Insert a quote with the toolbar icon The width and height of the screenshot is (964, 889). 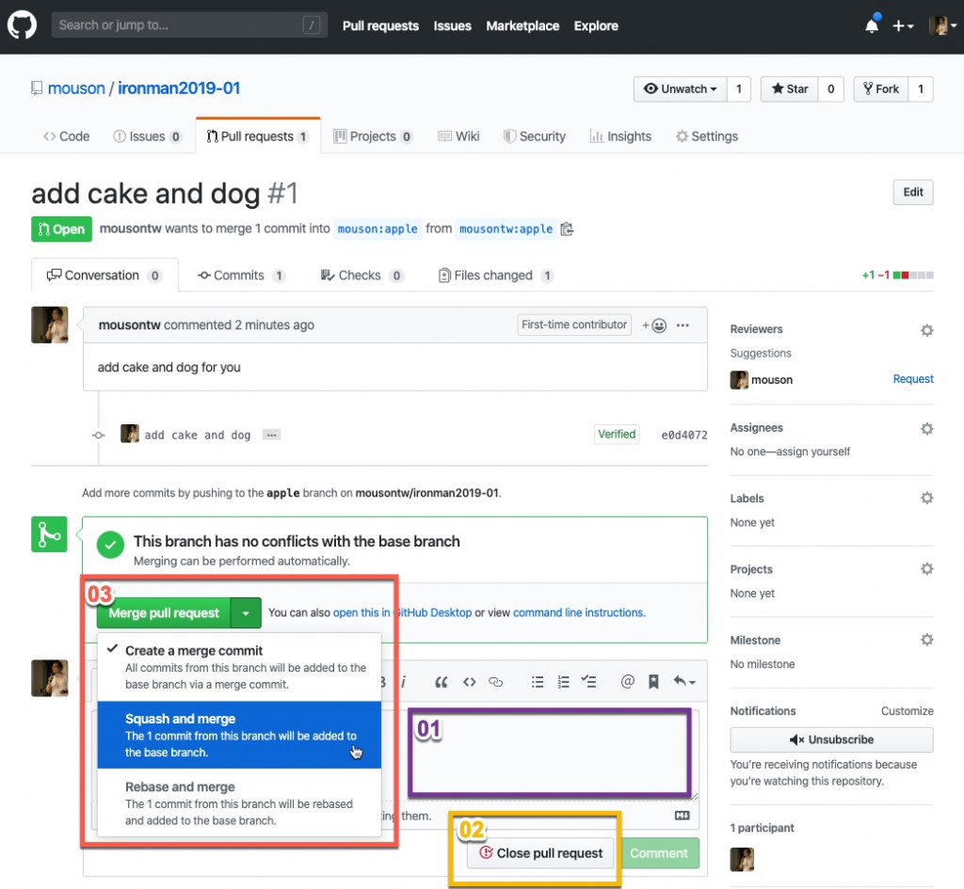pyautogui.click(x=441, y=682)
